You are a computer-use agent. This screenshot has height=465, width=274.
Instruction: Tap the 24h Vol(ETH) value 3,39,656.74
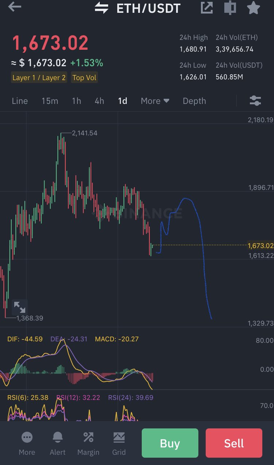[x=235, y=49]
